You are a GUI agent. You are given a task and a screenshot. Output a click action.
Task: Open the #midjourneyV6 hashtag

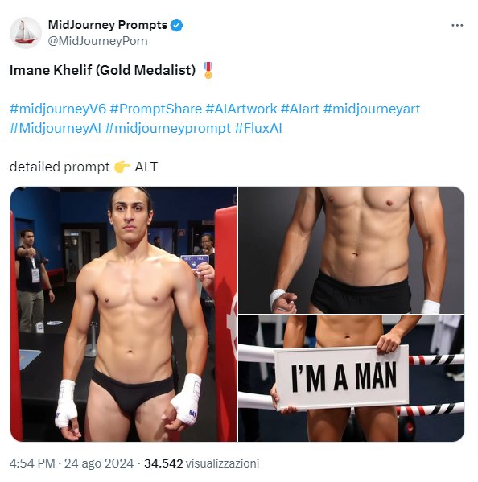[x=58, y=109]
